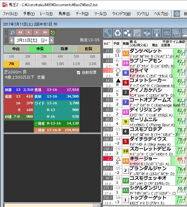Select race 8R button
The width and height of the screenshot is (187, 207).
28,64
